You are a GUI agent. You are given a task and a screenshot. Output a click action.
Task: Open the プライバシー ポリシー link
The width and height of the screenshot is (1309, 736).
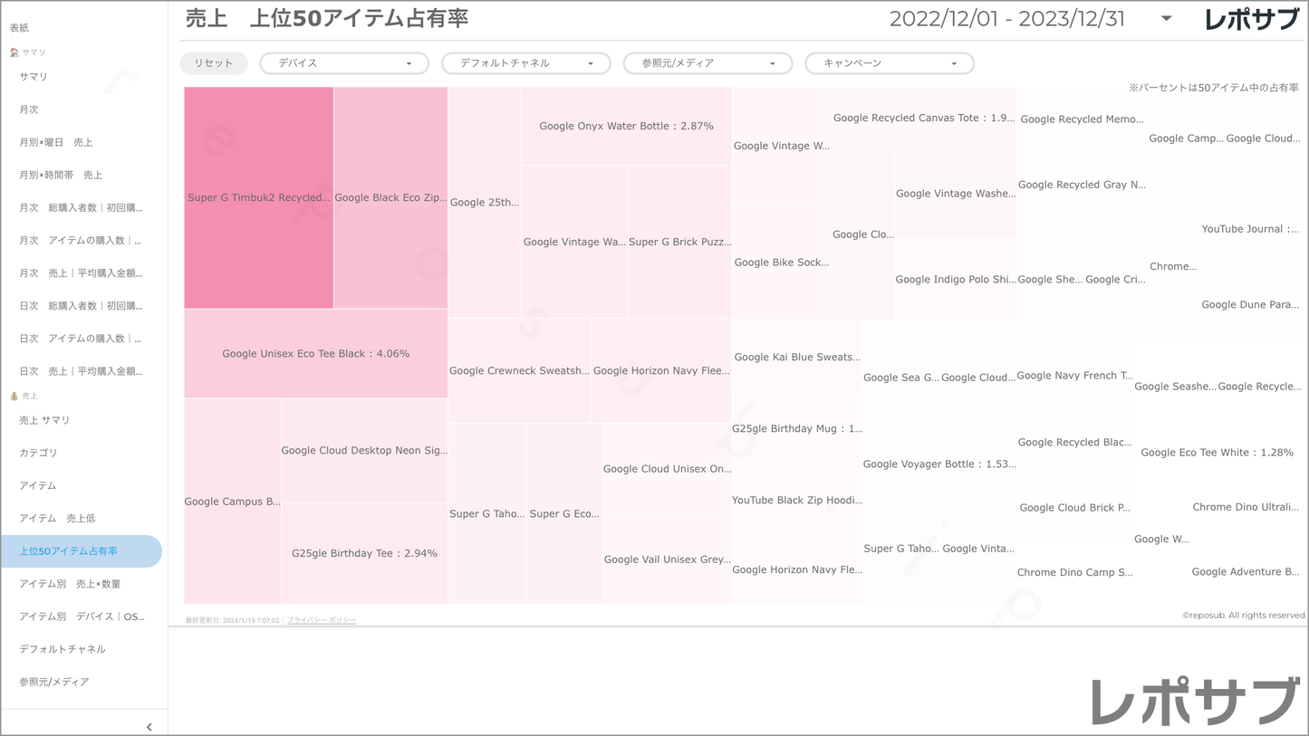click(x=322, y=620)
